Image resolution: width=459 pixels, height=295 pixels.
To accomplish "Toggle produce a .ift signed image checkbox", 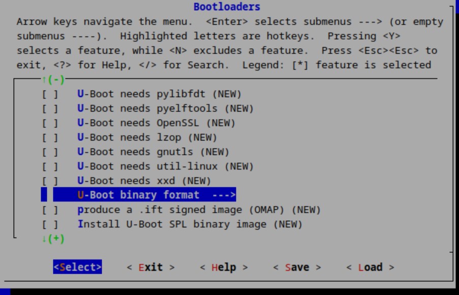I will click(50, 210).
